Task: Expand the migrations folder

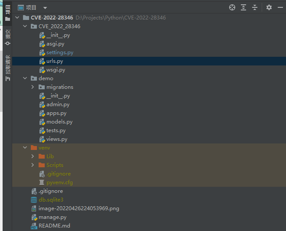Action: (33, 87)
